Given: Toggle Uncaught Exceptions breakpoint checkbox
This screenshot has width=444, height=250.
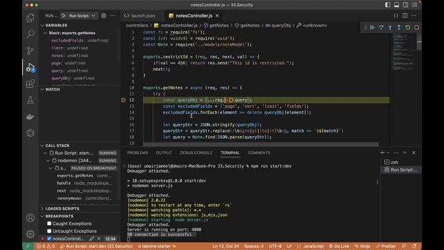Looking at the screenshot, I should pyautogui.click(x=49, y=231).
